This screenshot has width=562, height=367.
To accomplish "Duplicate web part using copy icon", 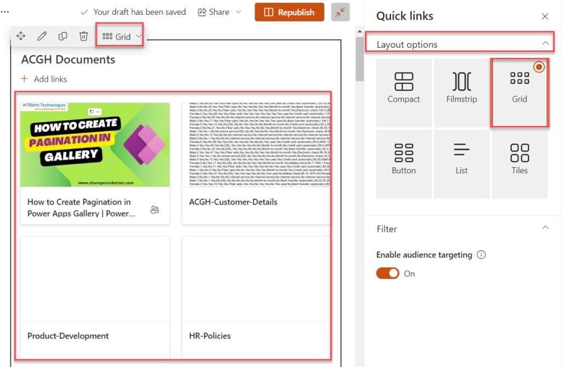I will click(x=63, y=36).
